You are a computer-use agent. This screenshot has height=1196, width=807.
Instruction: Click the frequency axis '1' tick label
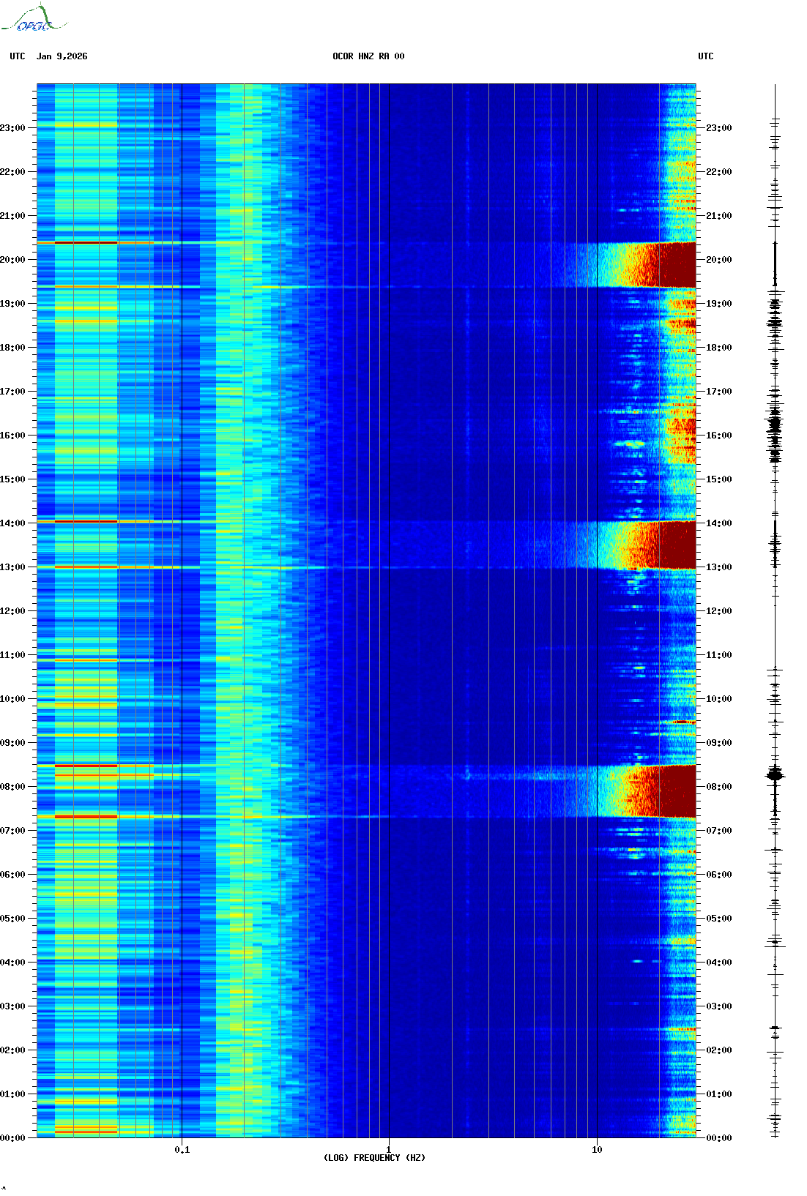click(x=388, y=1150)
